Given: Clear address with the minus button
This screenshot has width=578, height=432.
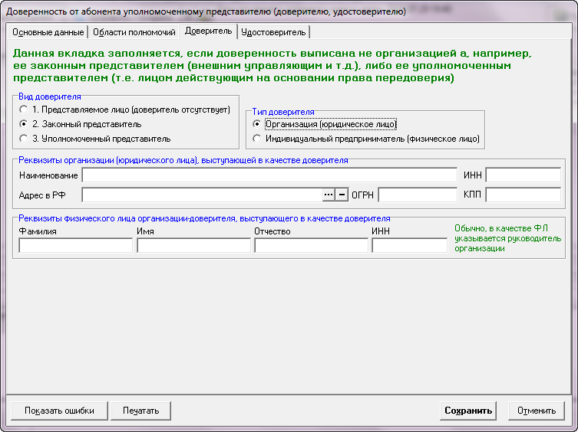Looking at the screenshot, I should pos(342,195).
